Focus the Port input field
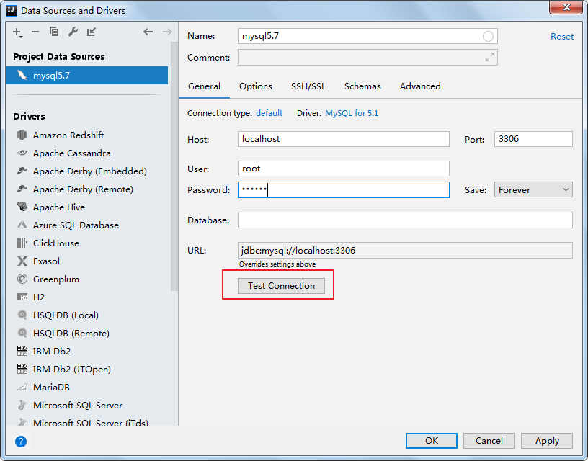Viewport: 588px width, 461px height. coord(533,139)
